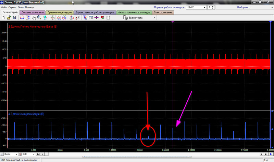
Task: Click the purple divide-line cursor icon
Action: (x=97, y=18)
